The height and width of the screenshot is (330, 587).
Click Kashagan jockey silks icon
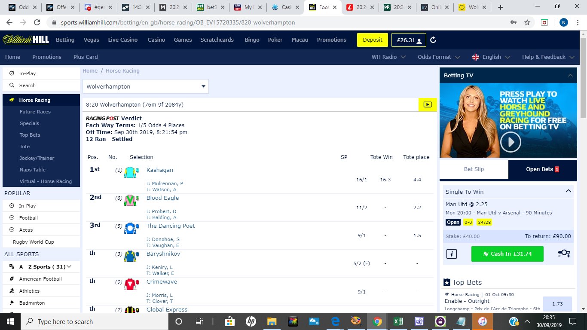[131, 172]
